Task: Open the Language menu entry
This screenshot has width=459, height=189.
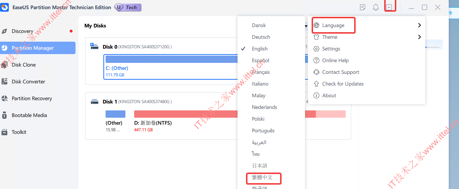Action: [367, 25]
